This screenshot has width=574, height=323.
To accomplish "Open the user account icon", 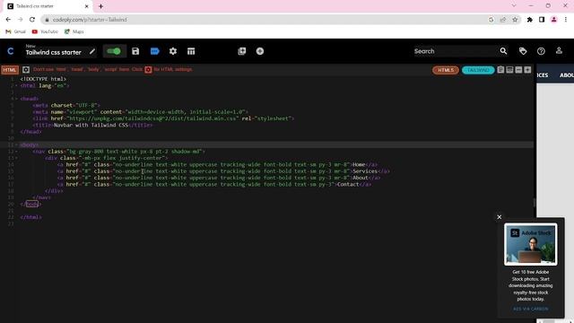I will [x=559, y=51].
